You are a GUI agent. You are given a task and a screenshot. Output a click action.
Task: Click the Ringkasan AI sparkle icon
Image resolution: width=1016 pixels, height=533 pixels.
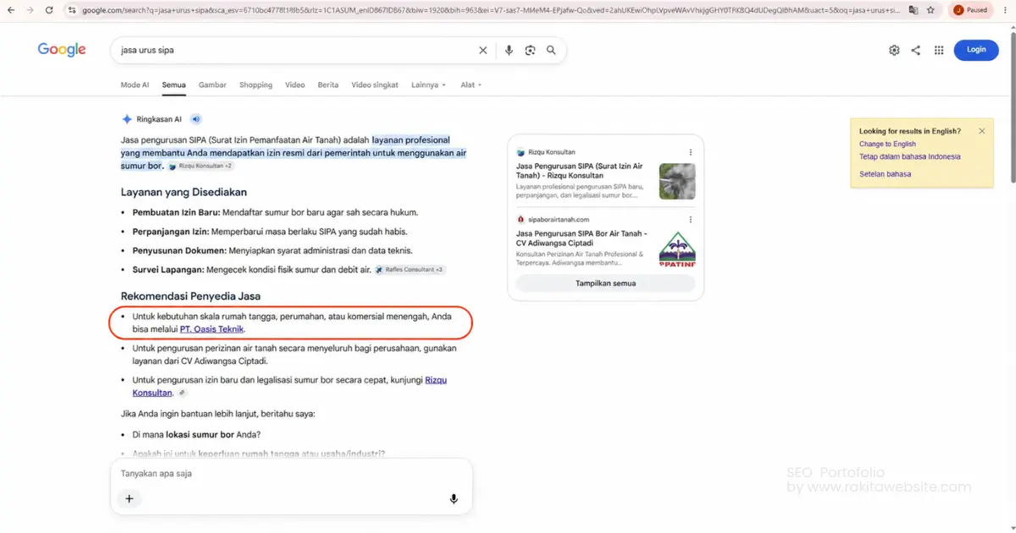point(127,119)
